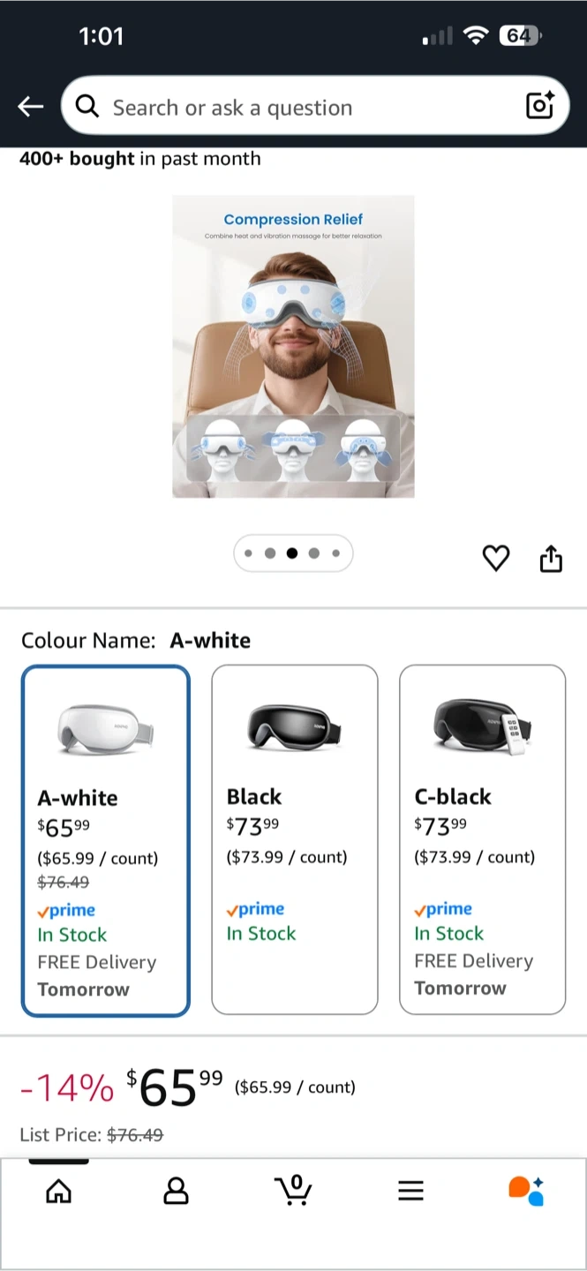Tap the back arrow icon
Image resolution: width=587 pixels, height=1271 pixels.
[31, 107]
